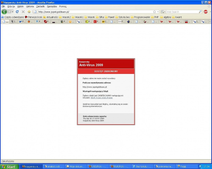Go to the home page via house icon
This screenshot has width=212, height=169.
point(29,12)
